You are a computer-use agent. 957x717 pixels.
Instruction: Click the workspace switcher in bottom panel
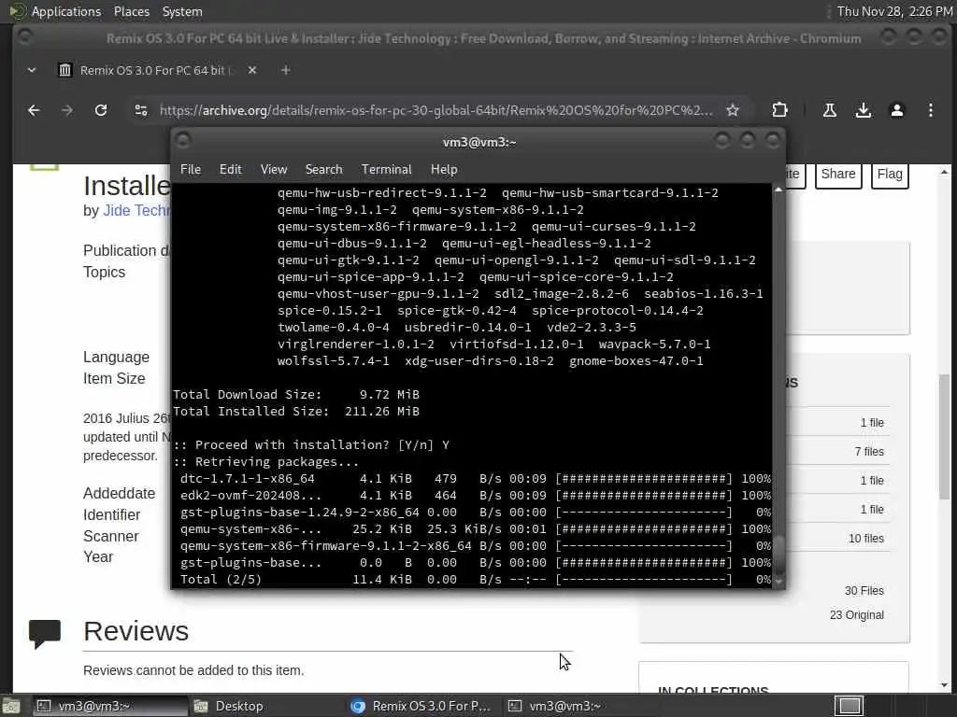point(849,706)
